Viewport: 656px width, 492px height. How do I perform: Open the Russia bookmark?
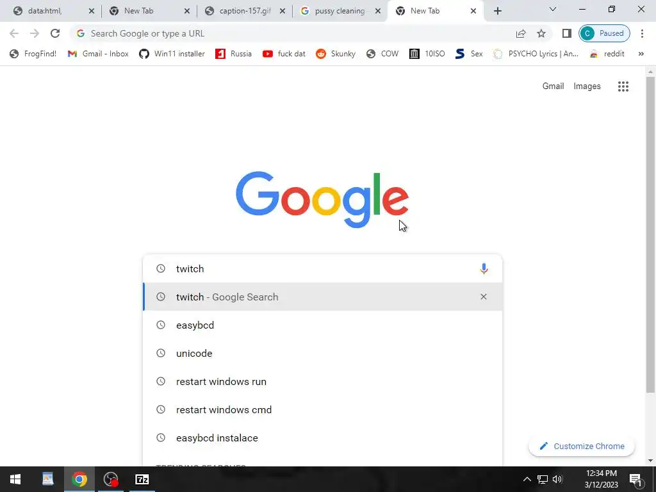tap(233, 54)
